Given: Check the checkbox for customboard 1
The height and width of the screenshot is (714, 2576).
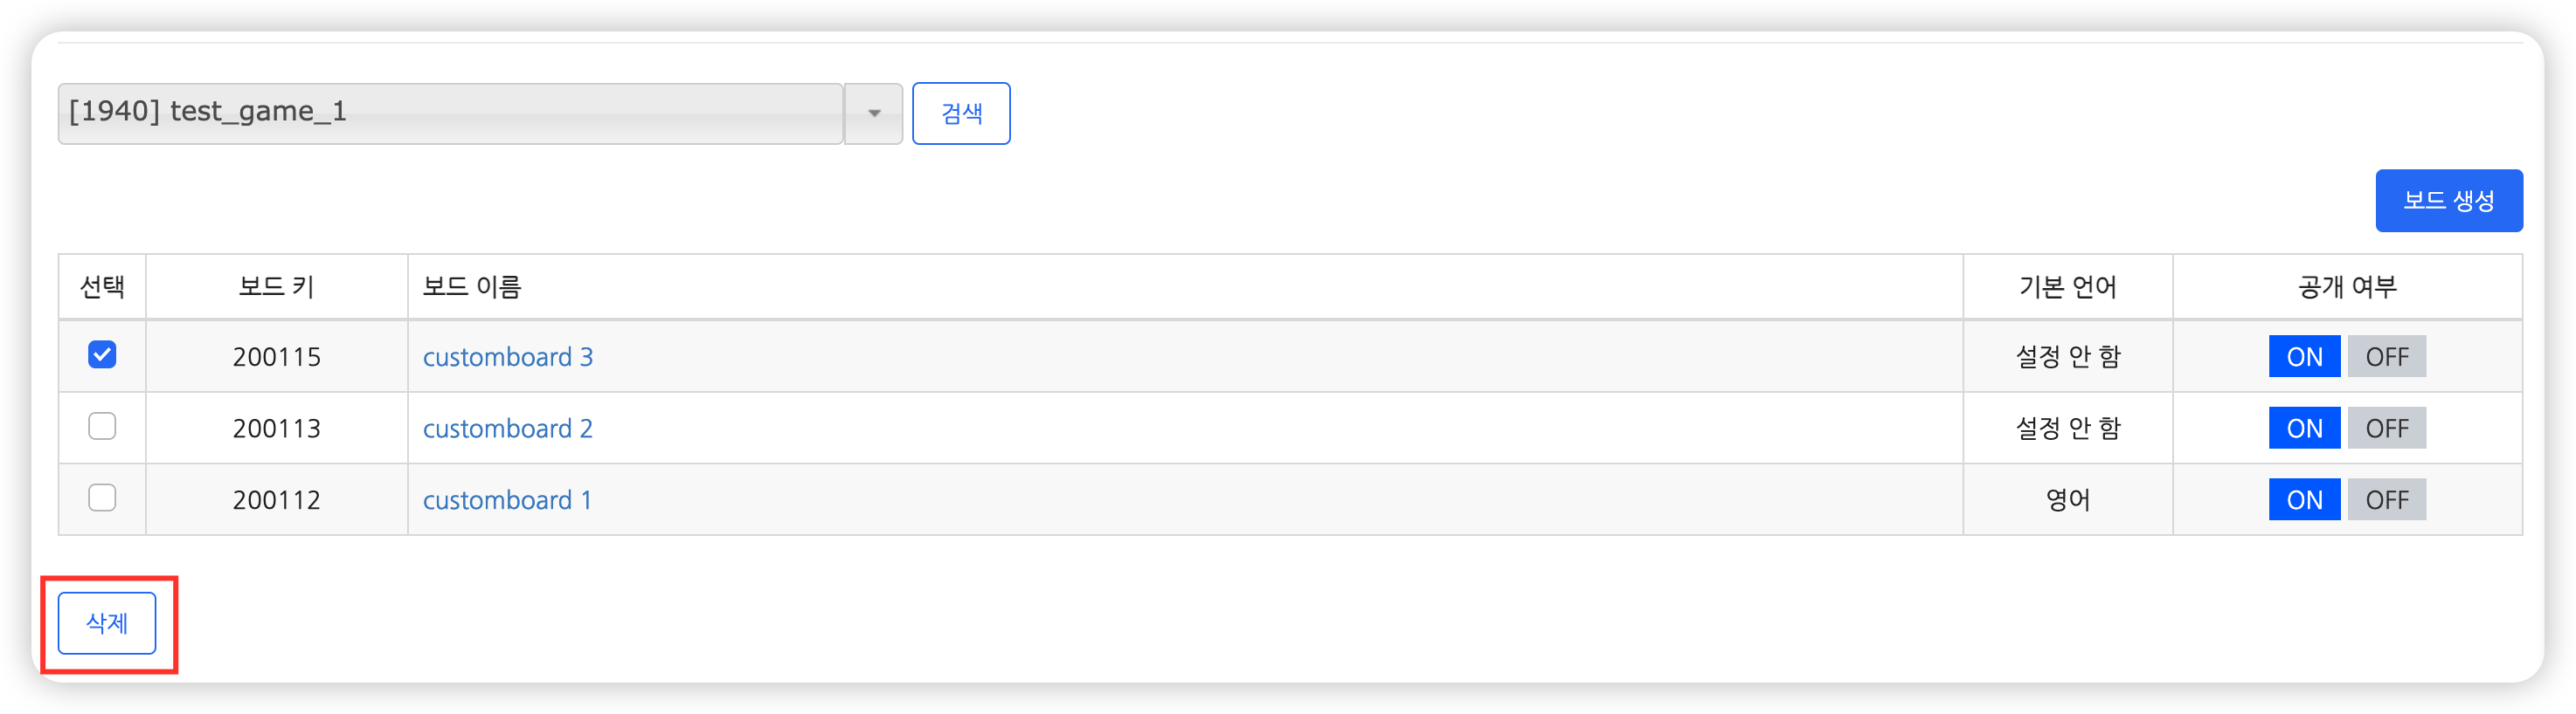Looking at the screenshot, I should 102,498.
